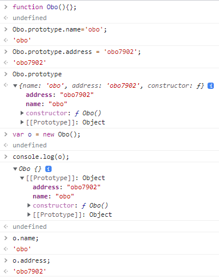Image resolution: width=219 pixels, height=277 pixels.
Task: Click the 'undefined' result after console.log output
Action: click(30, 227)
